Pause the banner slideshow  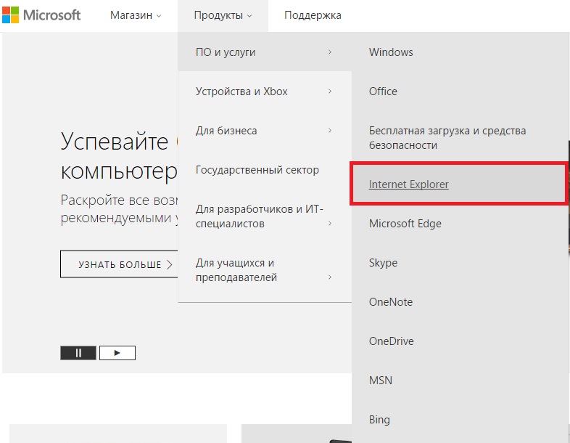78,353
